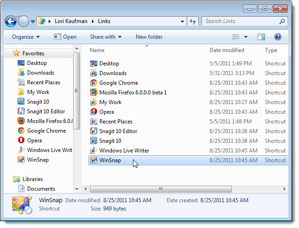Click the 8/25/2011 10:27 AM date cell

[x=233, y=102]
